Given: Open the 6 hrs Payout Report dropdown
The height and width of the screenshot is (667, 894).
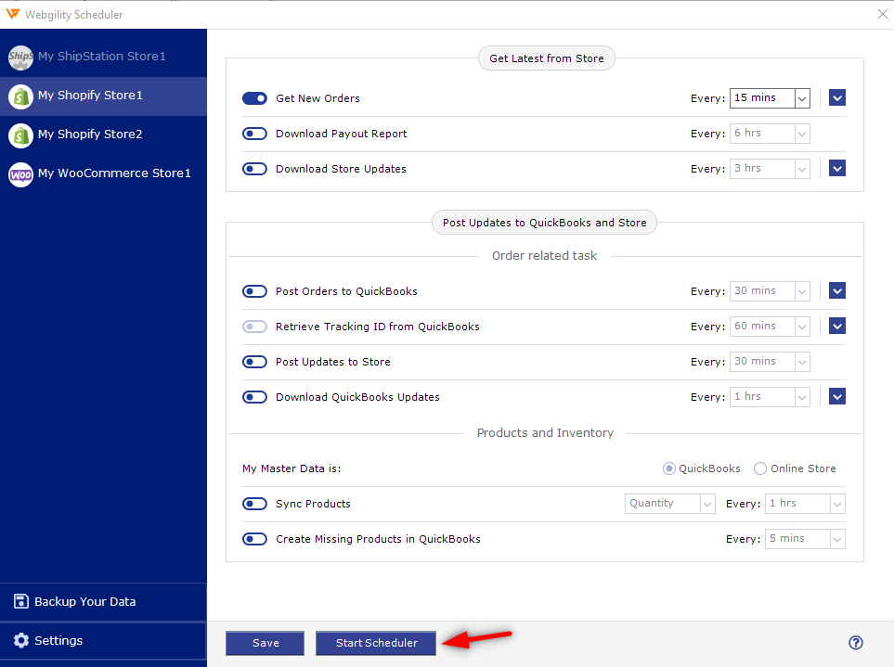Looking at the screenshot, I should pyautogui.click(x=770, y=134).
